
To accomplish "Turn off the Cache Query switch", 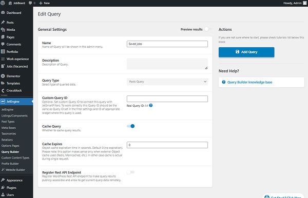I will (x=130, y=126).
